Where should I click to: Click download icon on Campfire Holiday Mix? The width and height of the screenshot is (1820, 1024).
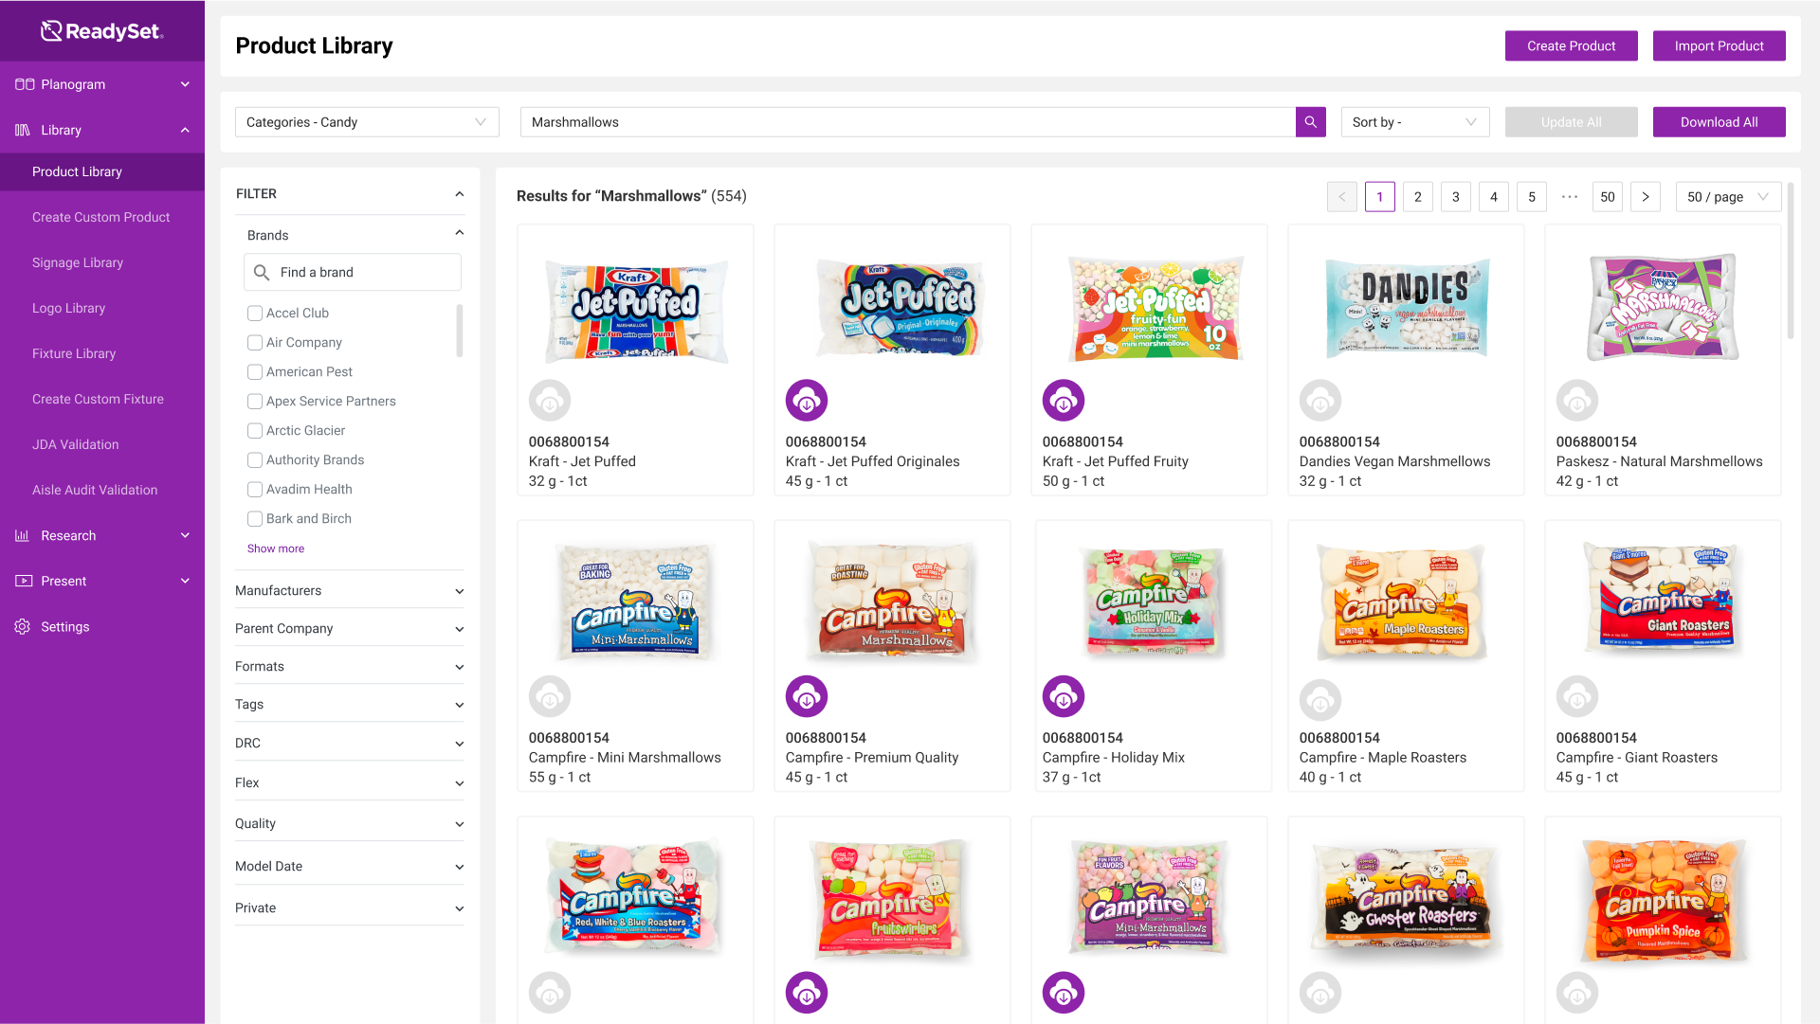(1064, 697)
